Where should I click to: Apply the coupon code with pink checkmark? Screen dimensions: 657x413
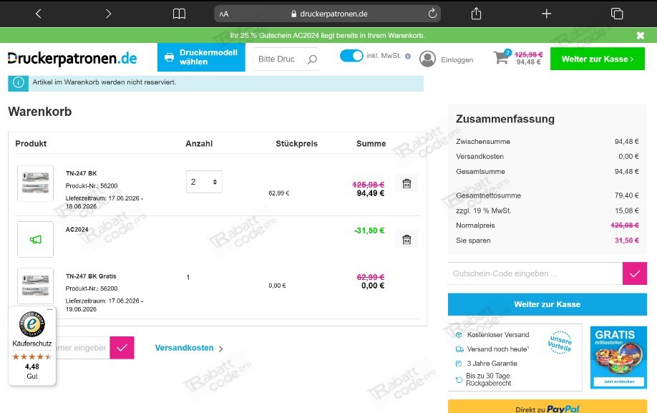(x=635, y=273)
